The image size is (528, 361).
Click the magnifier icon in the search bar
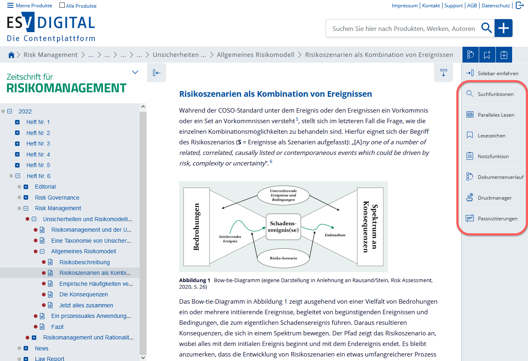(x=486, y=28)
